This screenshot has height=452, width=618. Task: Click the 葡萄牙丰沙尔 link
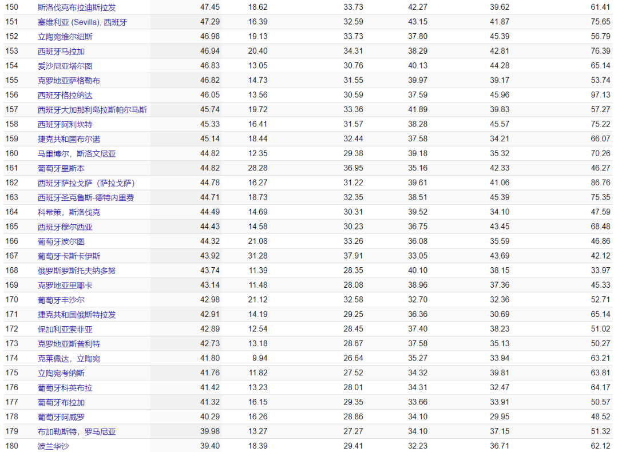click(x=61, y=300)
